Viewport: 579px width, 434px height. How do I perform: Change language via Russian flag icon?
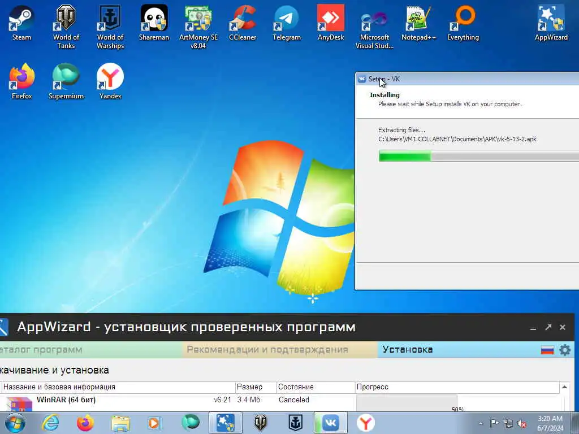(x=547, y=350)
